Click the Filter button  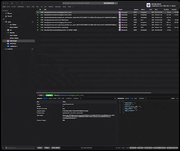pyautogui.click(x=47, y=148)
